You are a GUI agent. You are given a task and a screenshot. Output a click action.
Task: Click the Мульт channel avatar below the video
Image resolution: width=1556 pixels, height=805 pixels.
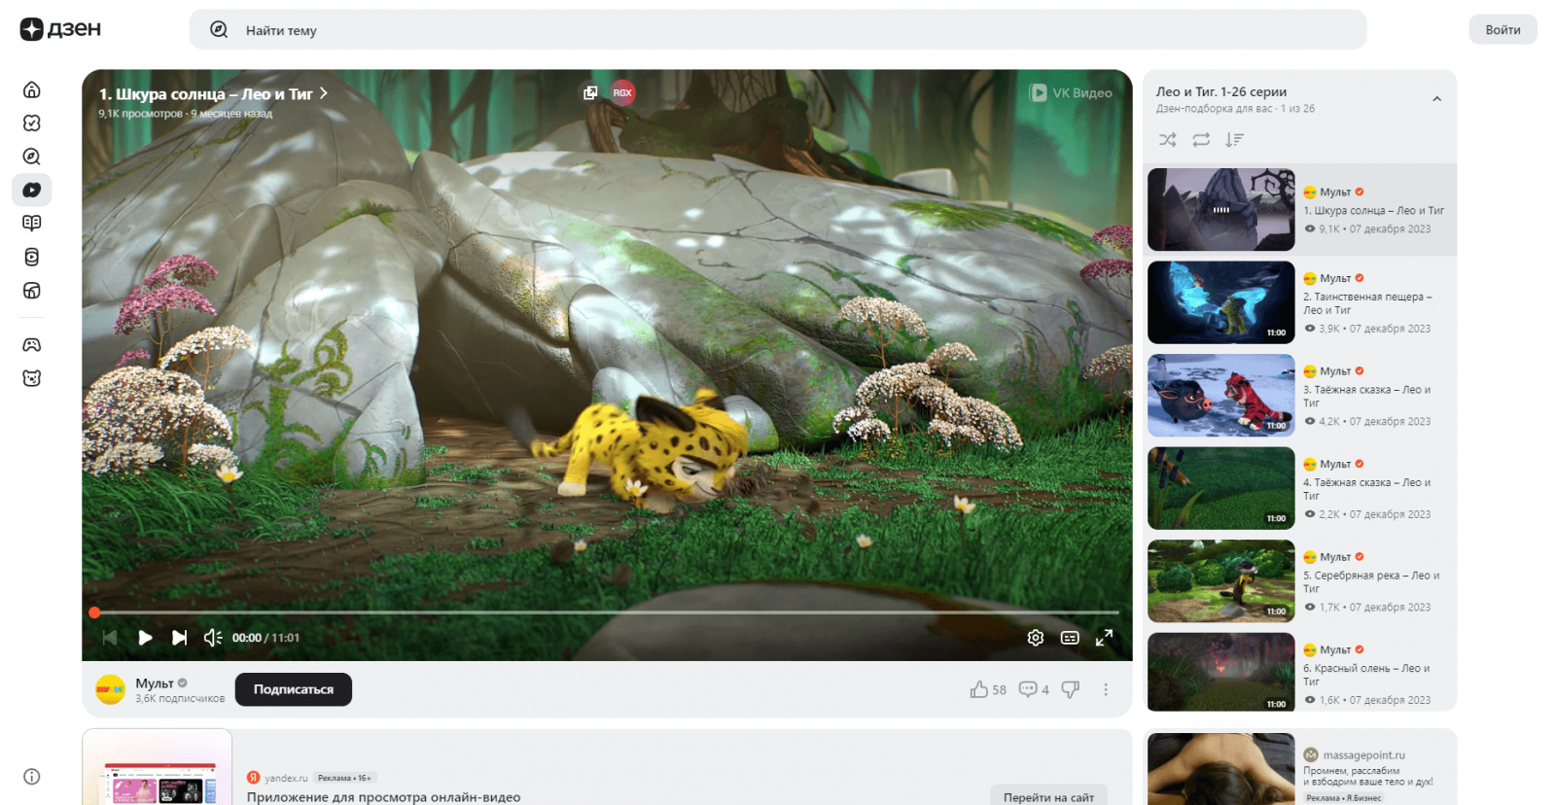tap(111, 689)
